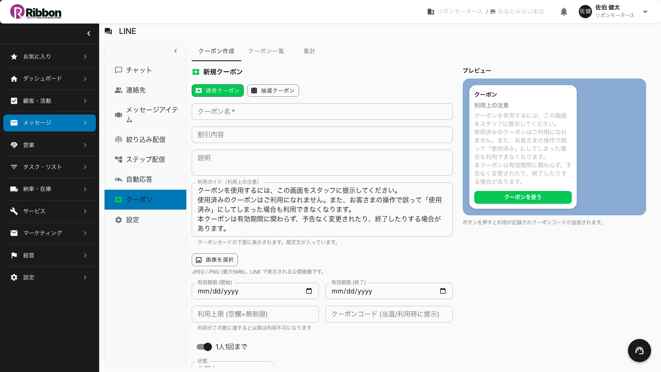Image resolution: width=661 pixels, height=372 pixels.
Task: Select the 通常クーポン type button
Action: coord(218,91)
